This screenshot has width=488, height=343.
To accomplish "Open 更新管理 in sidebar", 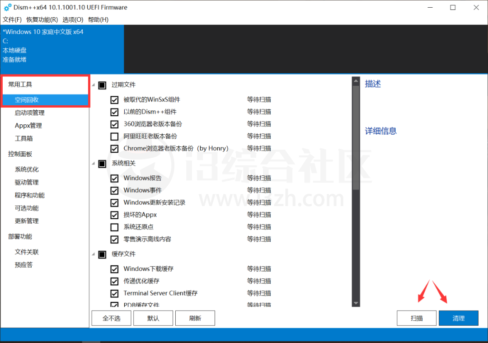I will click(x=27, y=221).
